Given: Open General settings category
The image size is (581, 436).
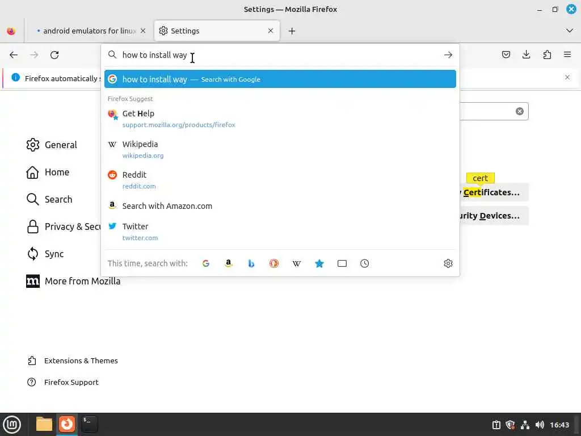Looking at the screenshot, I should pyautogui.click(x=52, y=145).
